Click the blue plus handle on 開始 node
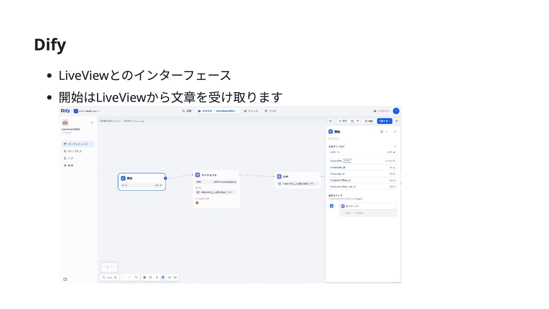The width and height of the screenshot is (549, 309). pos(165,178)
